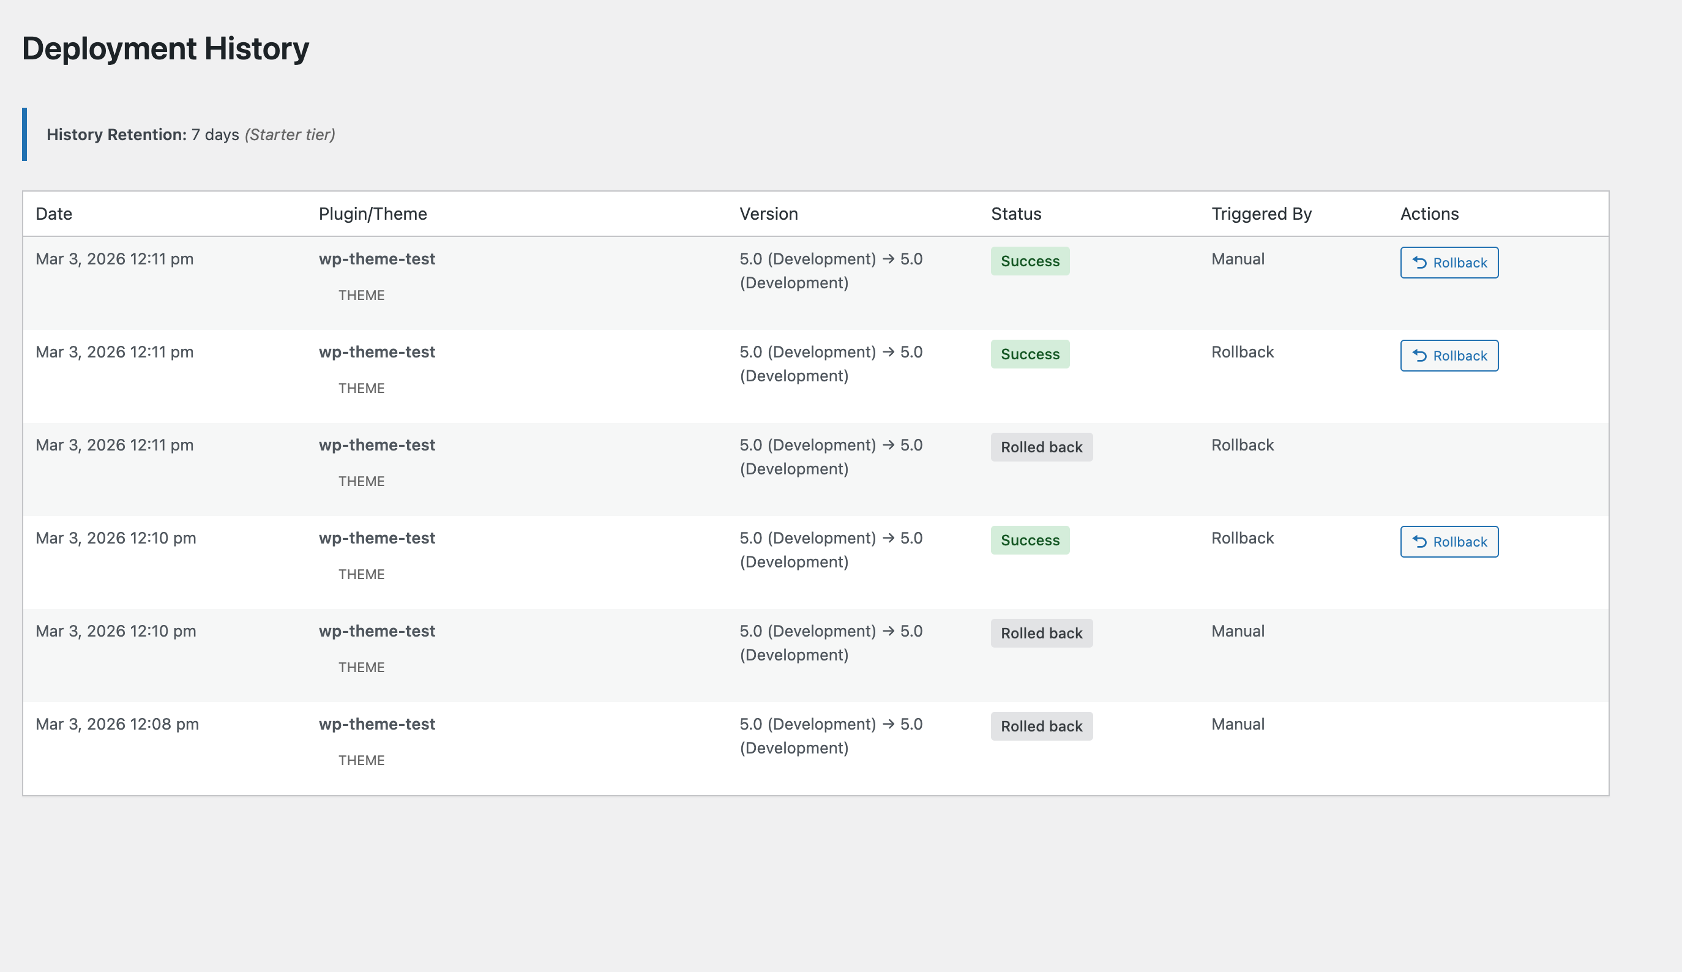The width and height of the screenshot is (1682, 972).
Task: Click the Version column header
Action: click(x=768, y=214)
